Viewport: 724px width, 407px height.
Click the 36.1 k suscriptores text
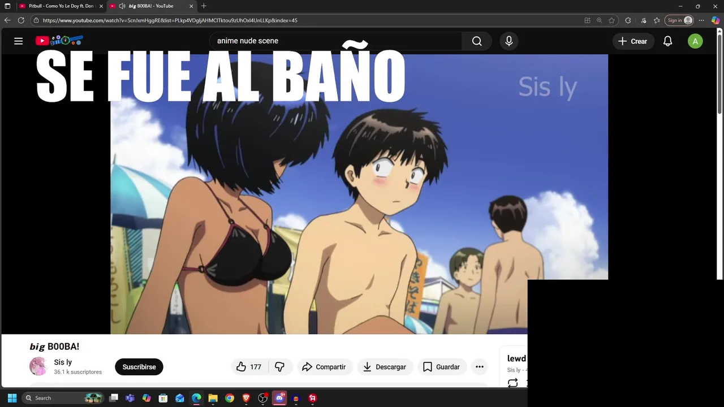point(78,372)
